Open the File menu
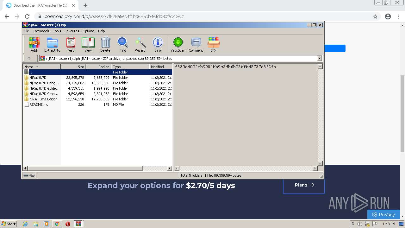This screenshot has width=405, height=228. (x=26, y=31)
